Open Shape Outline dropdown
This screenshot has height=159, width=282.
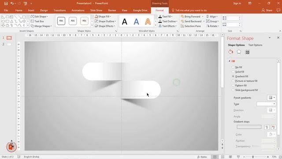(105, 21)
